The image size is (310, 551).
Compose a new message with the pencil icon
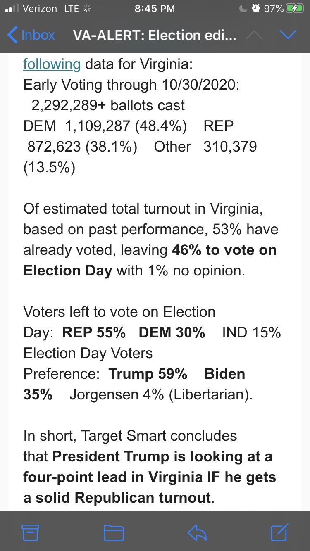coord(279,532)
